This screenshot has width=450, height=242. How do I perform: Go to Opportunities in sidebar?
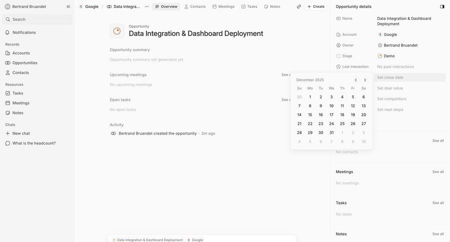tap(24, 63)
